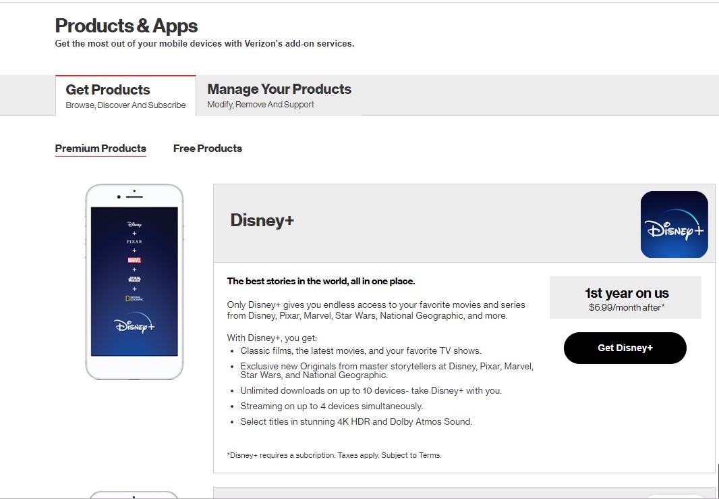The width and height of the screenshot is (719, 499).
Task: Click the Browse, Discover And Subscribe subtitle
Action: (125, 105)
